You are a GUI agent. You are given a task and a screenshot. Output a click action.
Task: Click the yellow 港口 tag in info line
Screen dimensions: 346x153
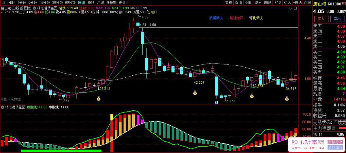point(154,12)
